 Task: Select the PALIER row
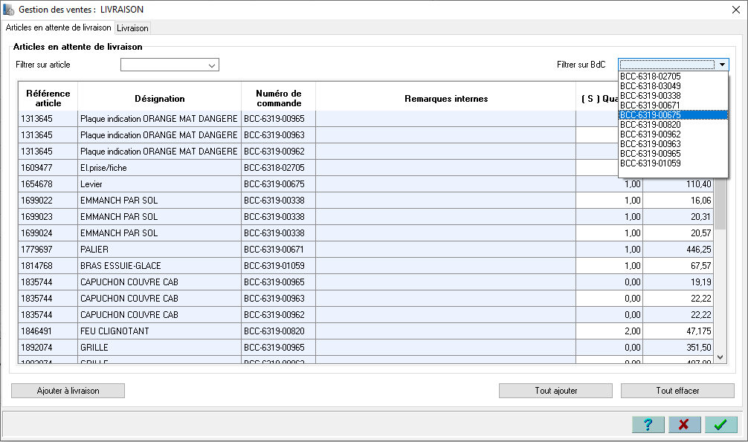point(367,250)
